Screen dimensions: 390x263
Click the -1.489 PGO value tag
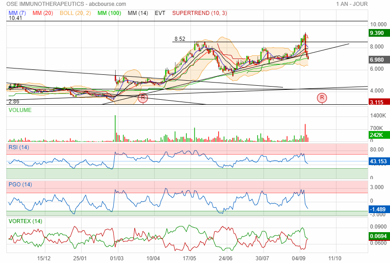click(379, 209)
